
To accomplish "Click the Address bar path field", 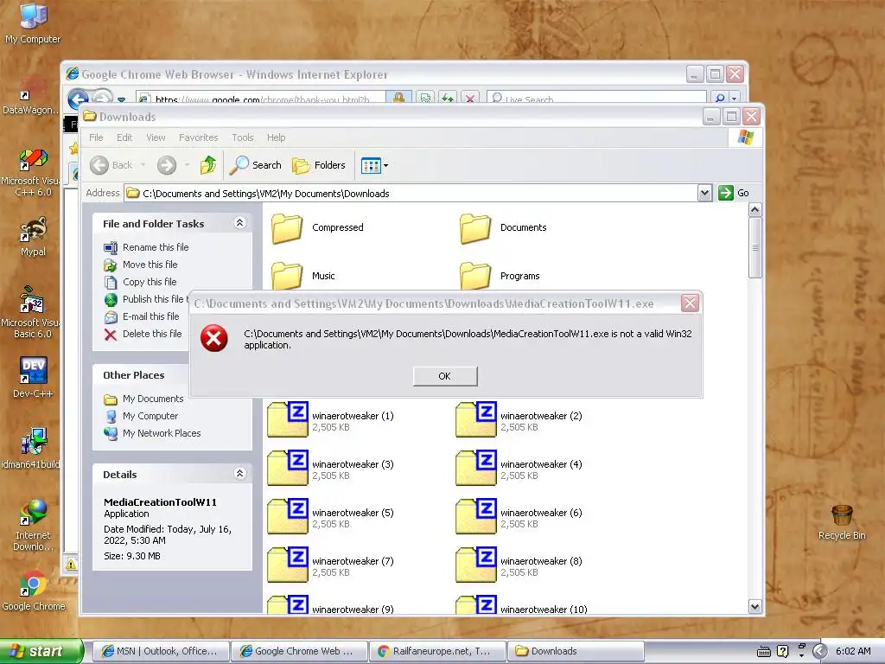I will click(x=411, y=194).
